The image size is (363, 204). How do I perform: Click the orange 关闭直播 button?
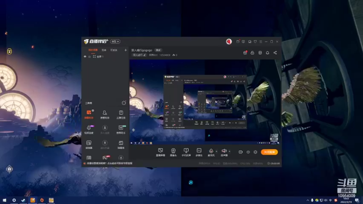[269, 152]
